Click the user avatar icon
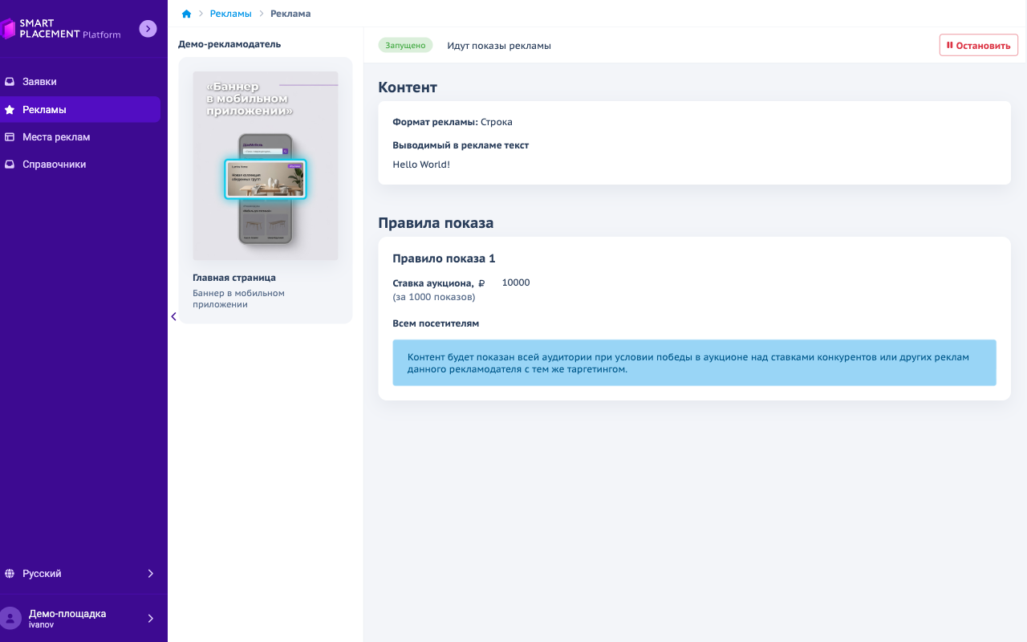Image resolution: width=1027 pixels, height=642 pixels. click(10, 618)
